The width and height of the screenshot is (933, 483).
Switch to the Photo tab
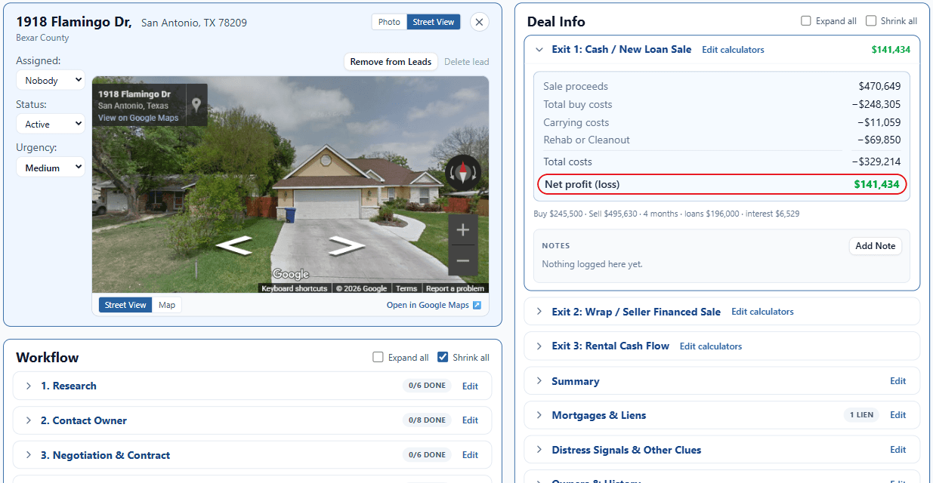pos(389,22)
